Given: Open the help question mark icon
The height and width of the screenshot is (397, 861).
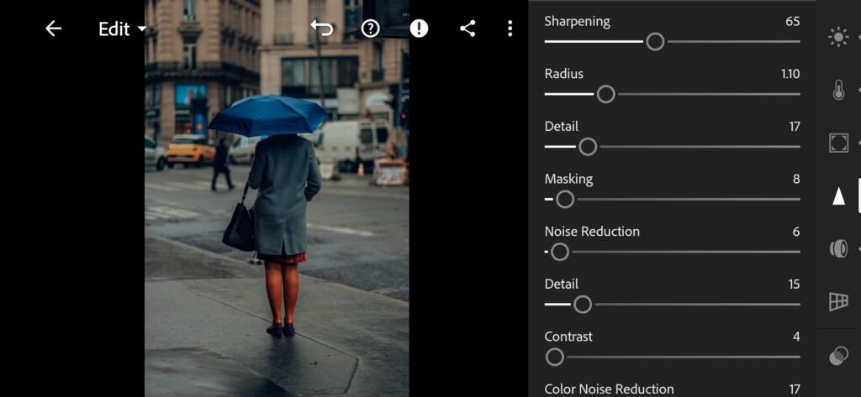Looking at the screenshot, I should (371, 29).
